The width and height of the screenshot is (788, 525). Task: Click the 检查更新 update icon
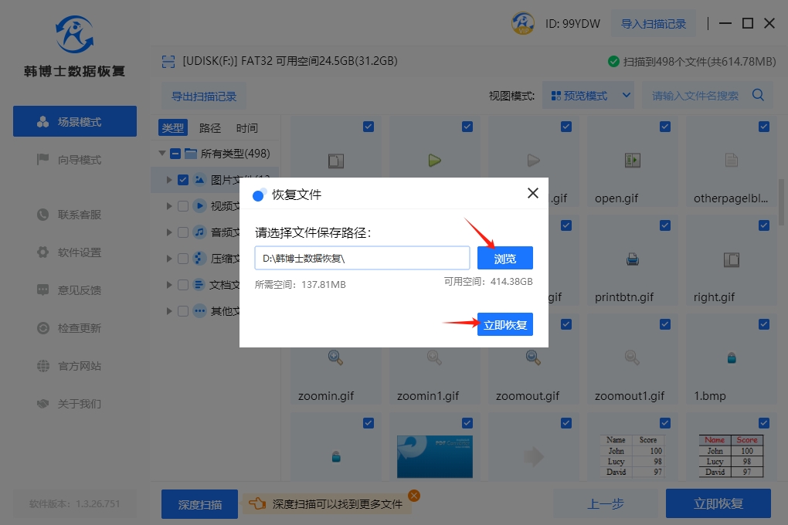point(43,328)
